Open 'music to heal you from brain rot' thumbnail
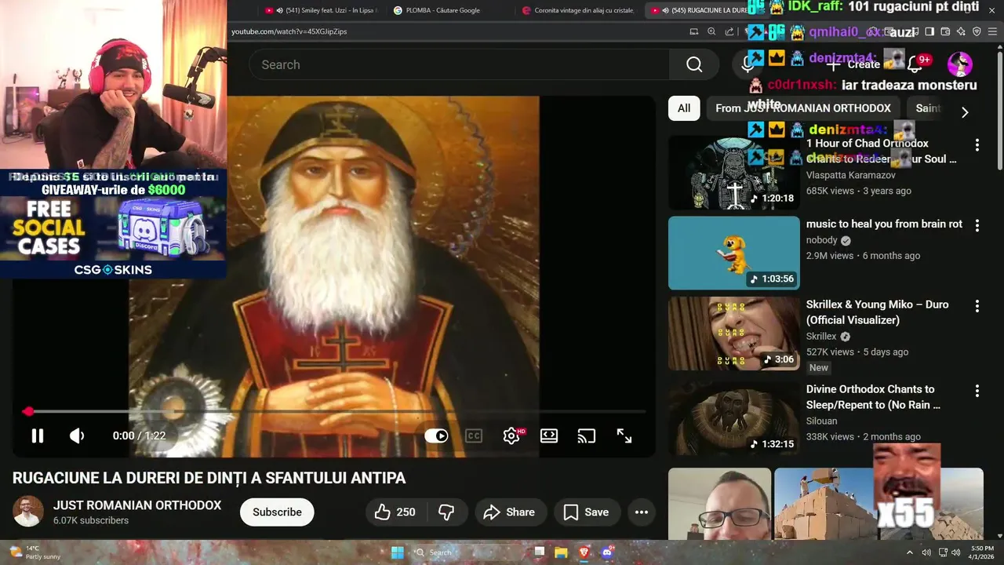This screenshot has width=1004, height=565. click(734, 253)
